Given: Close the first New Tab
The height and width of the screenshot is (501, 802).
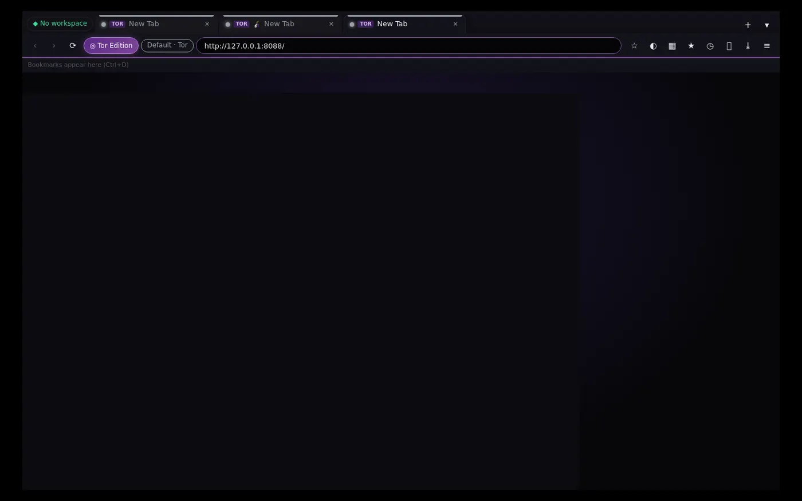Looking at the screenshot, I should [x=207, y=24].
